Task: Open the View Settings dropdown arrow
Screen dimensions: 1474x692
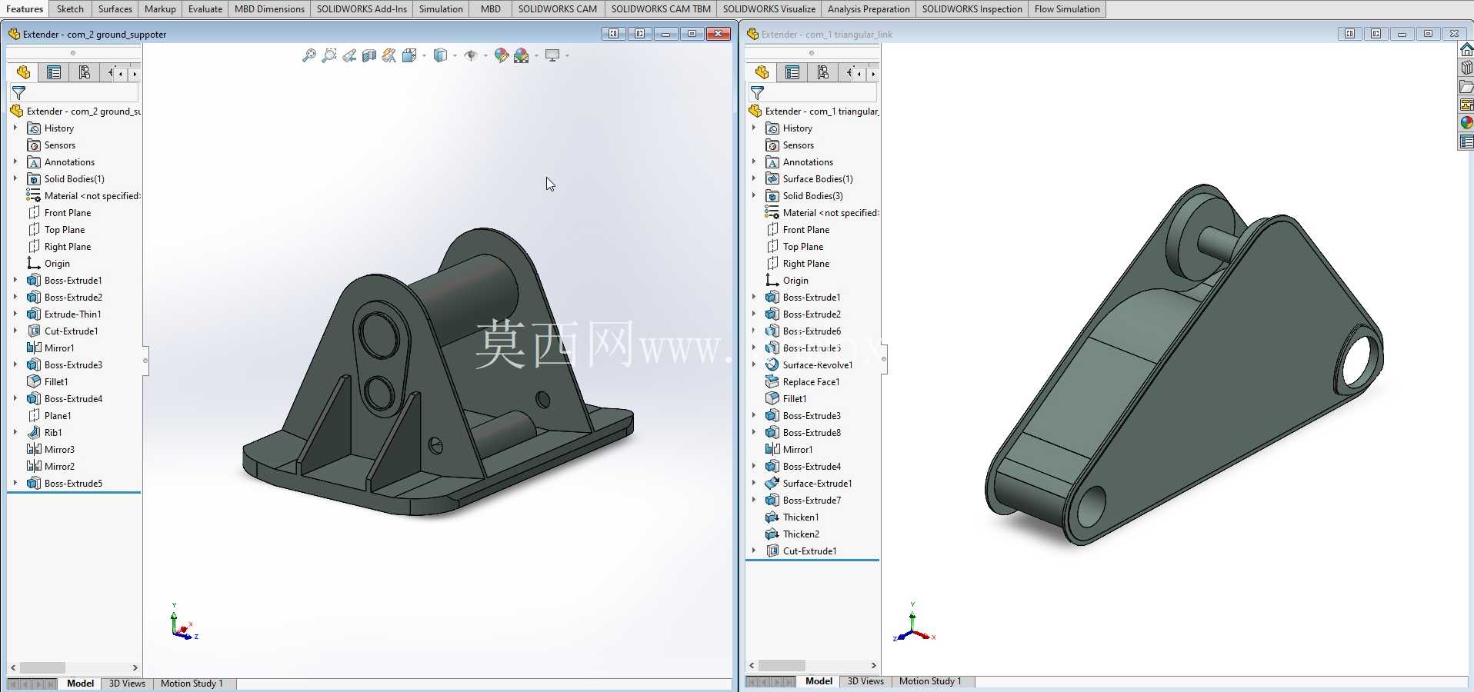Action: coord(567,55)
